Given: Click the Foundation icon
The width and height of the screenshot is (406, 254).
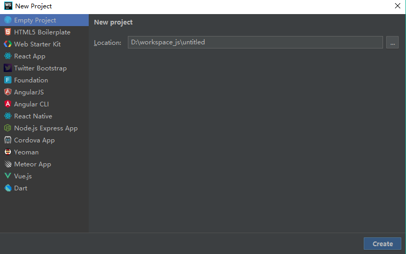Looking at the screenshot, I should click(x=8, y=80).
